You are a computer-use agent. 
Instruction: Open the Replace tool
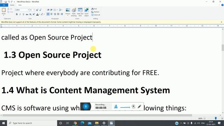[95, 12]
